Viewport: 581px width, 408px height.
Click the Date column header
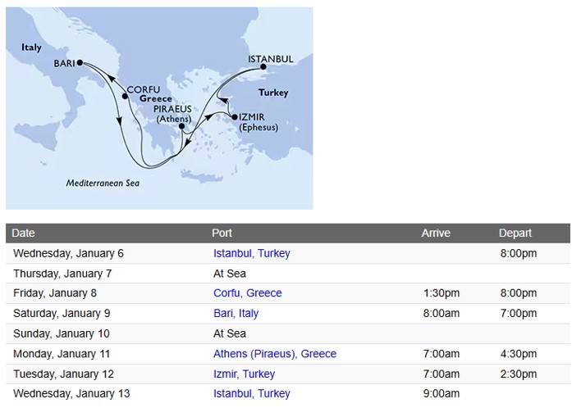24,233
